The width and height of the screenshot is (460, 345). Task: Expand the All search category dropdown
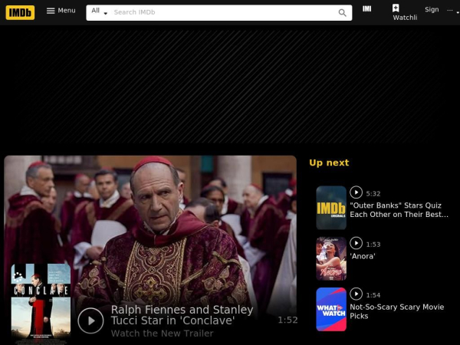(x=99, y=11)
